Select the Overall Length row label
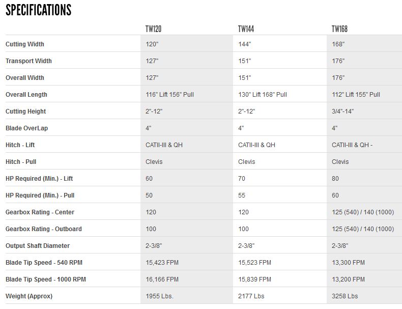402x309 pixels. [x=26, y=95]
